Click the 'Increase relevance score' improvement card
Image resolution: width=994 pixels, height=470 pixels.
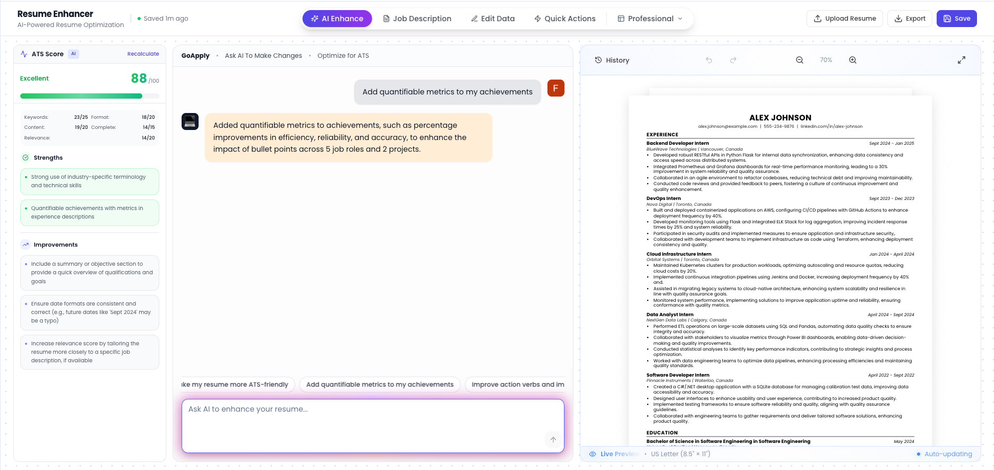90,352
